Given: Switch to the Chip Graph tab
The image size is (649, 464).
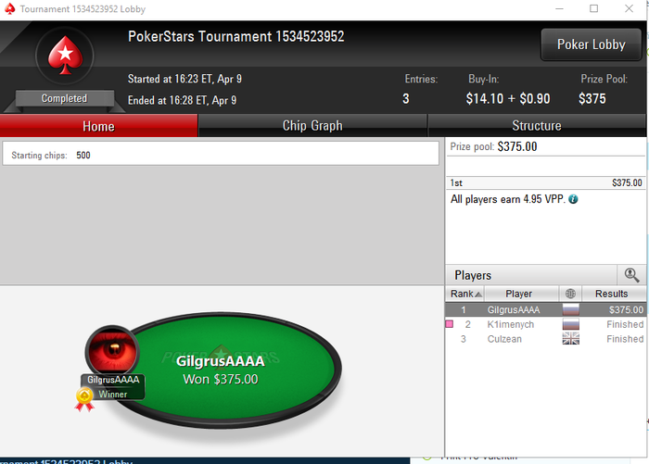Looking at the screenshot, I should tap(312, 126).
